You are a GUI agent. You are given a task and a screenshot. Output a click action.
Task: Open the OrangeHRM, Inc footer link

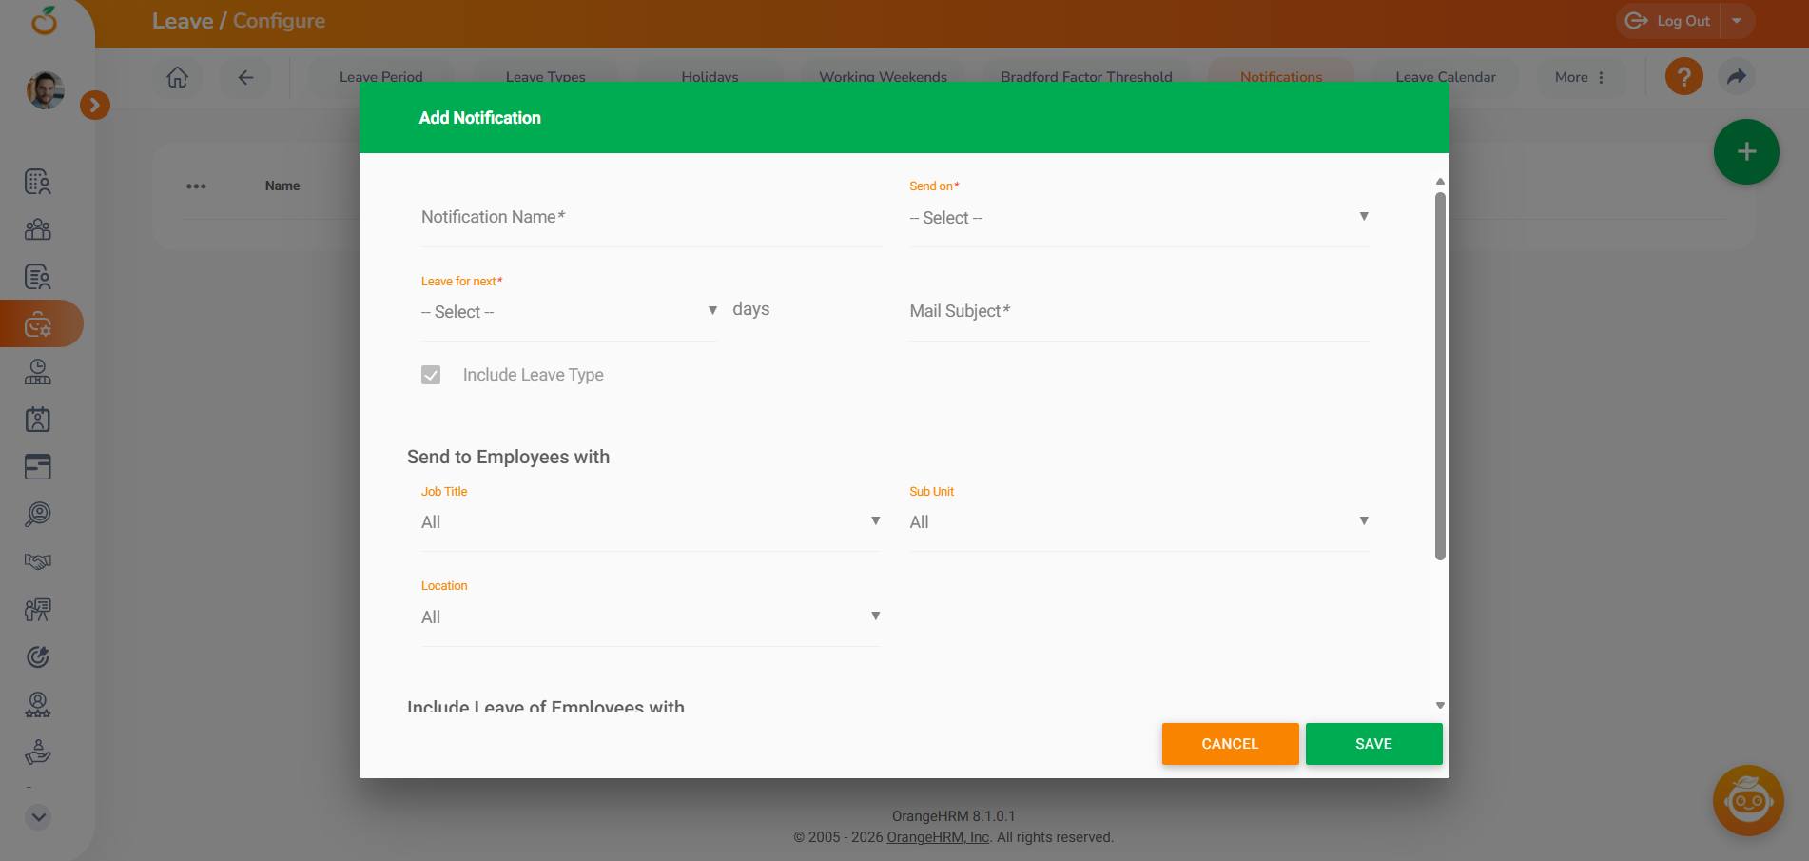pyautogui.click(x=938, y=837)
